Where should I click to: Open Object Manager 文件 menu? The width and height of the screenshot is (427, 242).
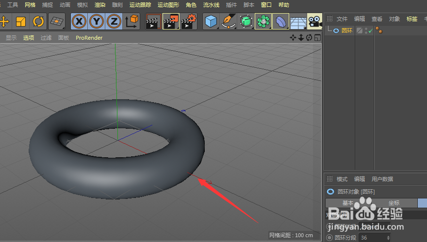point(342,19)
